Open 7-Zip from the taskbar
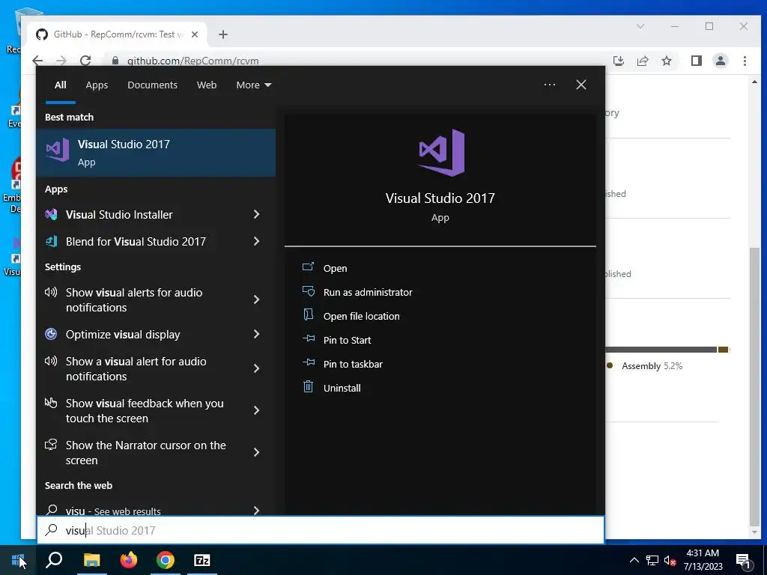 [202, 560]
